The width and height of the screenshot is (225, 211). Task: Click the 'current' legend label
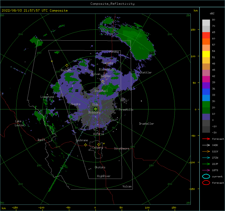pos(217,177)
